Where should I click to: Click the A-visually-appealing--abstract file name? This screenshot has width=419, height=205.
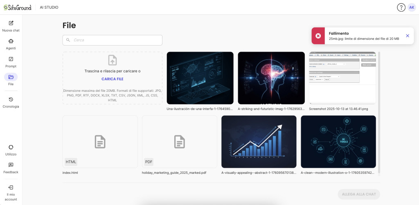tap(259, 173)
